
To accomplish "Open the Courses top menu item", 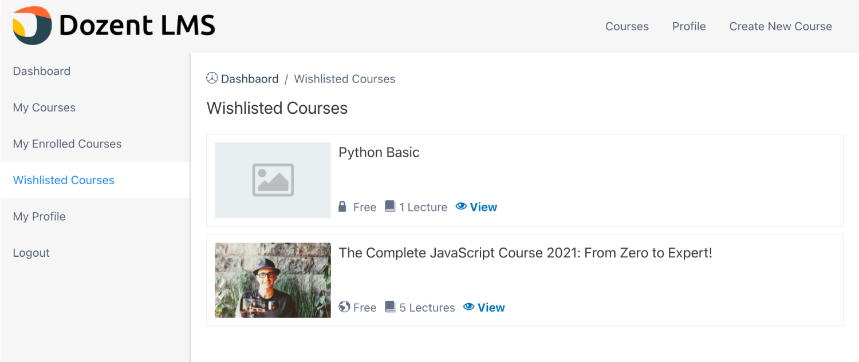I will (x=627, y=26).
